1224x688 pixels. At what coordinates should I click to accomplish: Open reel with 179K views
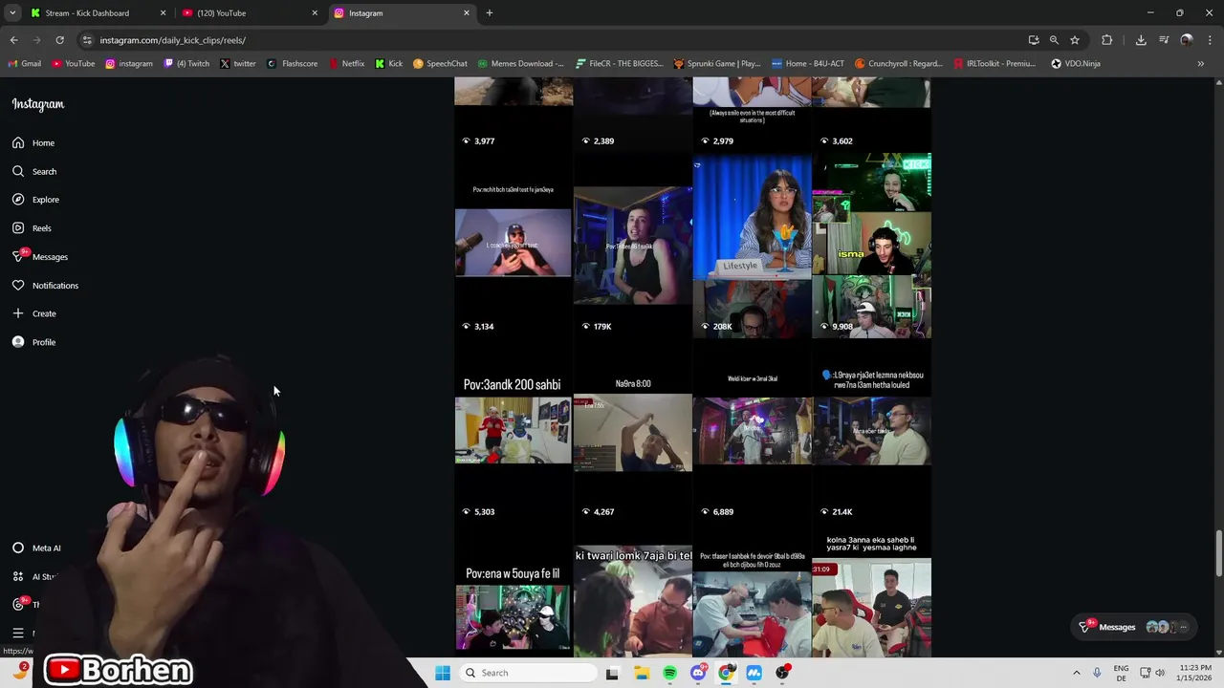(632, 246)
